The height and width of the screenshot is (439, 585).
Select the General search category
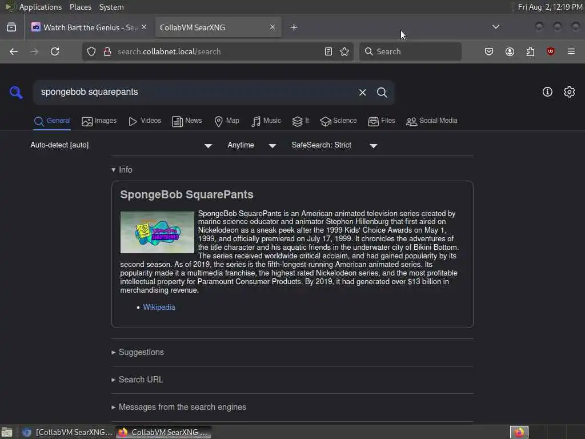point(52,121)
